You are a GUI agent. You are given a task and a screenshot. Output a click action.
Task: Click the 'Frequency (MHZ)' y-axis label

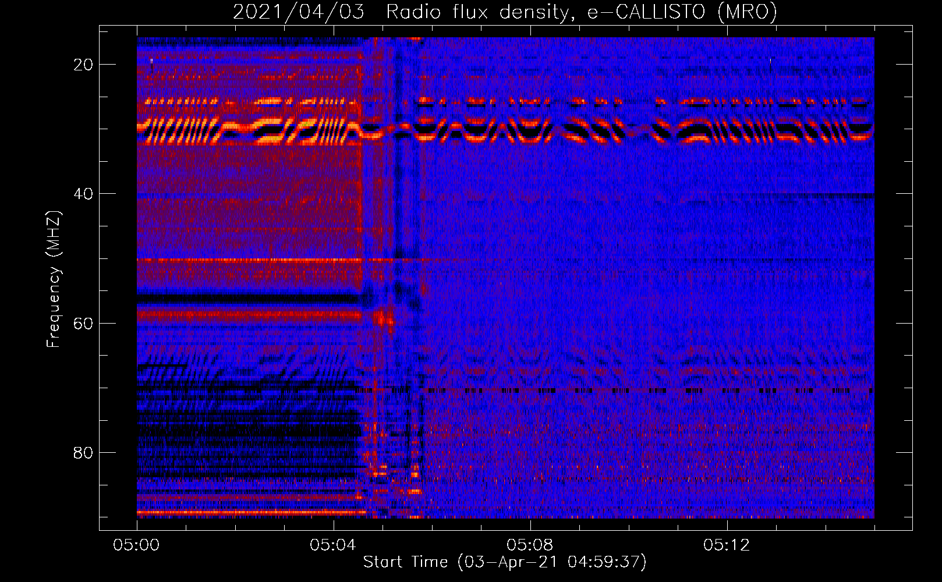pyautogui.click(x=54, y=279)
